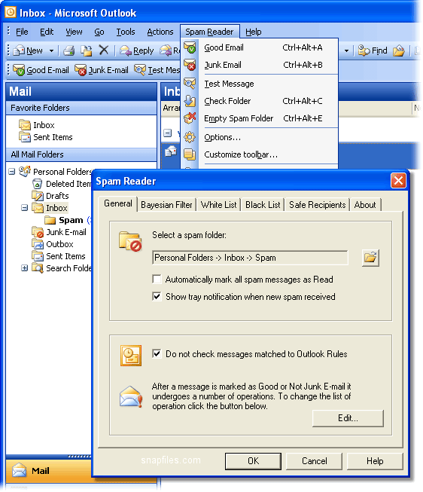Click the spam folder path field
This screenshot has height=492, width=423.
250,258
